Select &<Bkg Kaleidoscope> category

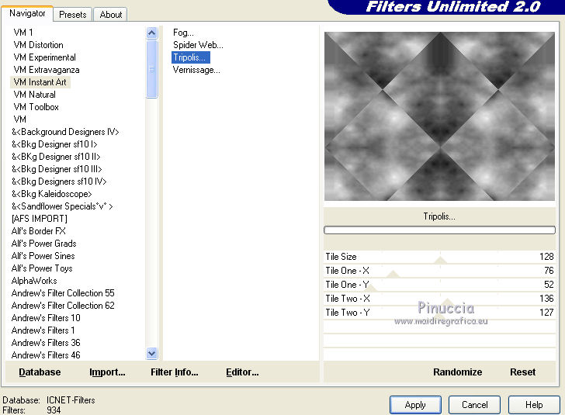point(51,194)
